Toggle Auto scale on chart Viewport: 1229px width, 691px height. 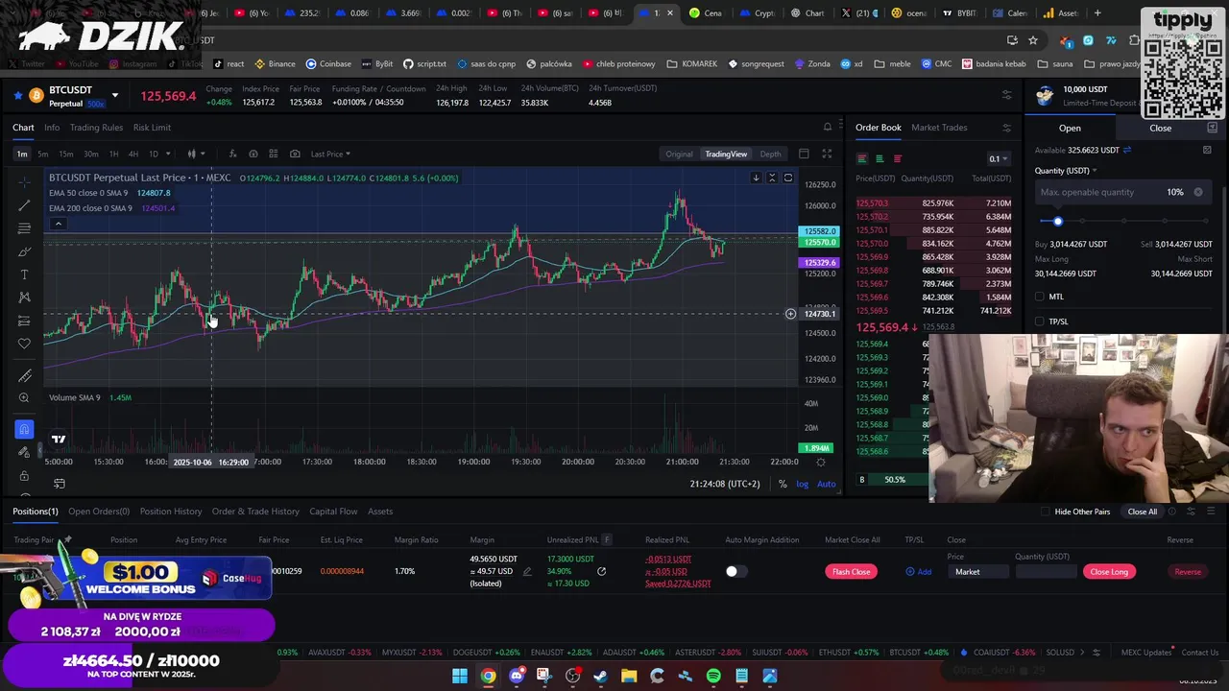(x=826, y=484)
